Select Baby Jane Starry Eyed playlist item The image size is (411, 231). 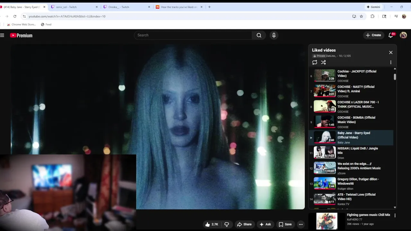coord(351,137)
